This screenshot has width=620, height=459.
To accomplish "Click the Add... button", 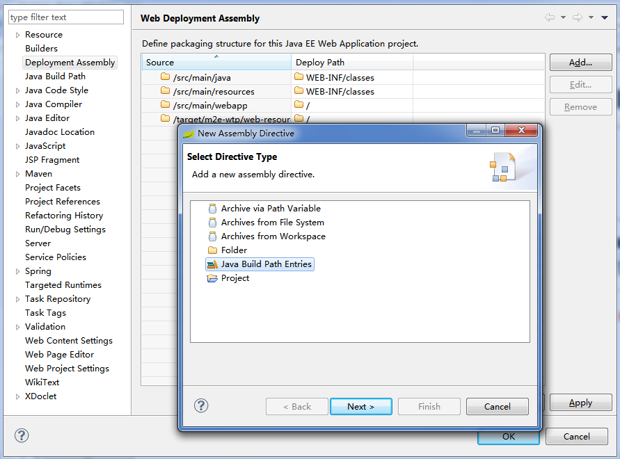I will coord(580,63).
